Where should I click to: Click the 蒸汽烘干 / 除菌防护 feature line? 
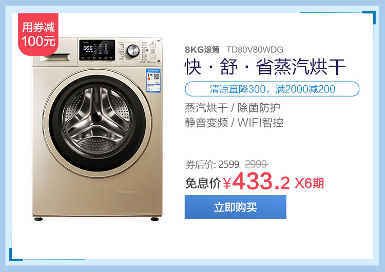pyautogui.click(x=232, y=108)
